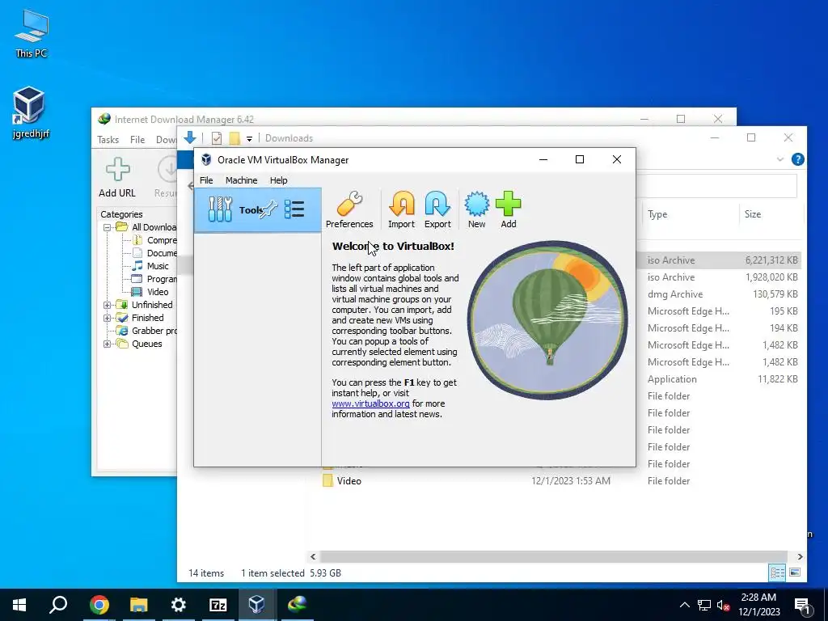Select the Video folder in Downloads
The height and width of the screenshot is (621, 828).
click(349, 481)
